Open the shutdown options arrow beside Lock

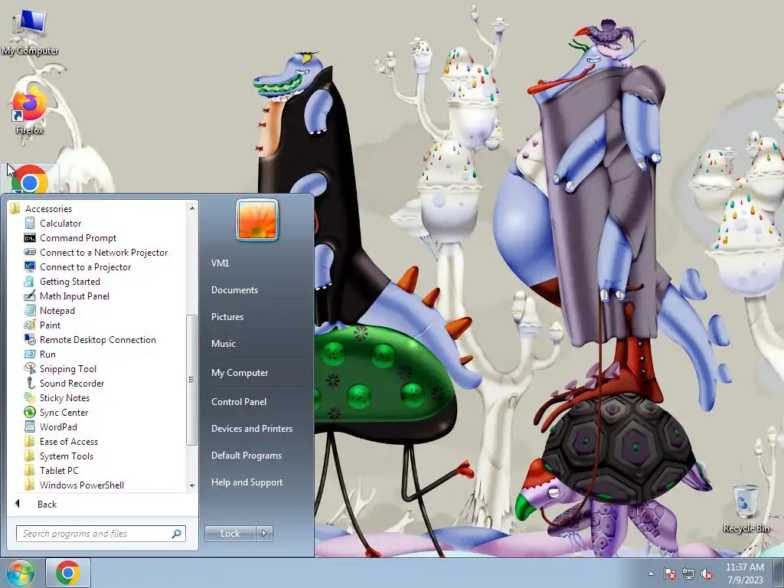264,534
